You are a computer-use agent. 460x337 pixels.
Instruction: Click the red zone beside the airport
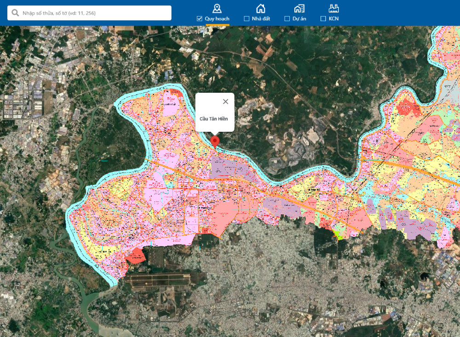[x=135, y=257]
